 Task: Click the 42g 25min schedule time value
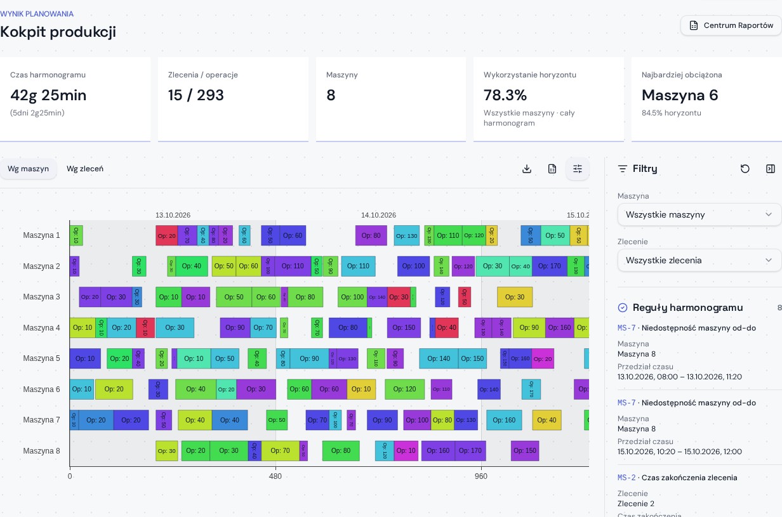[x=48, y=95]
